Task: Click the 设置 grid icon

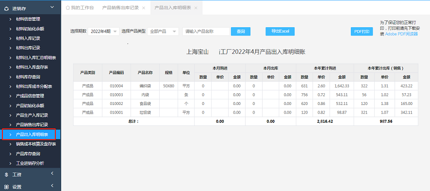Action: [7, 187]
